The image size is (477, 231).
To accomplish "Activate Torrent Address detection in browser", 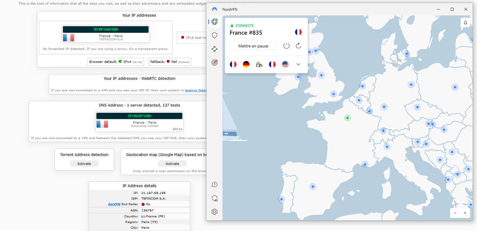I will 84,164.
